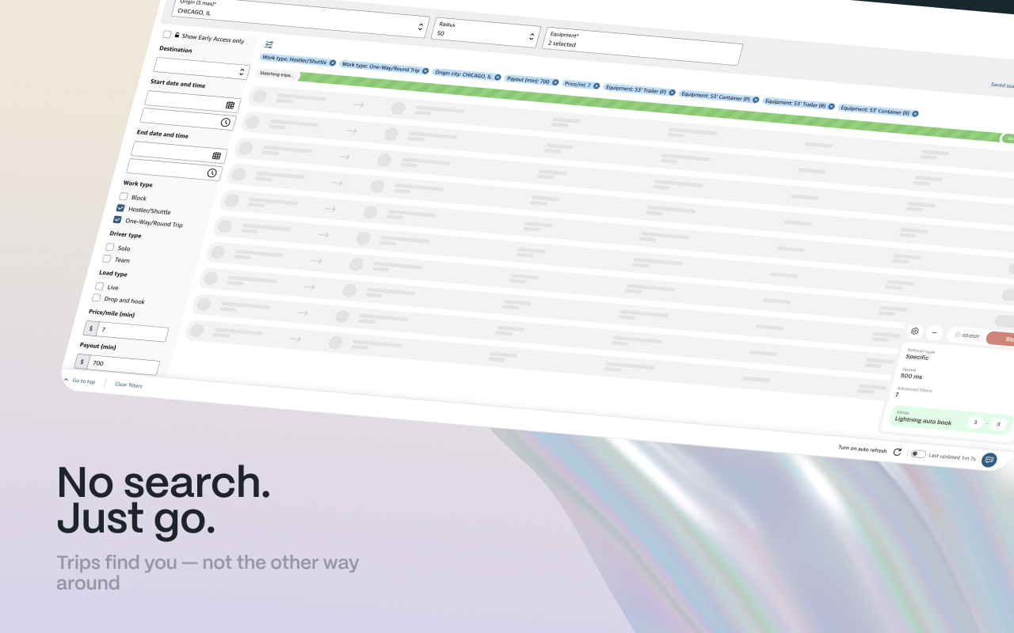
Task: Click the Clear filters link
Action: (128, 385)
